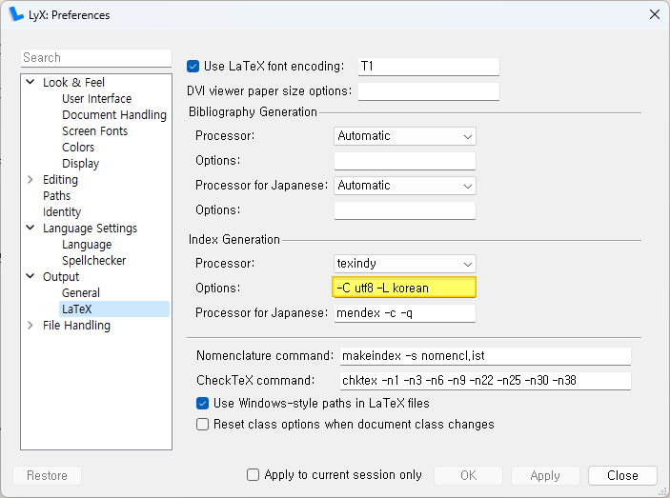The image size is (670, 498).
Task: Click the LyX logo icon in title bar
Action: tap(16, 14)
